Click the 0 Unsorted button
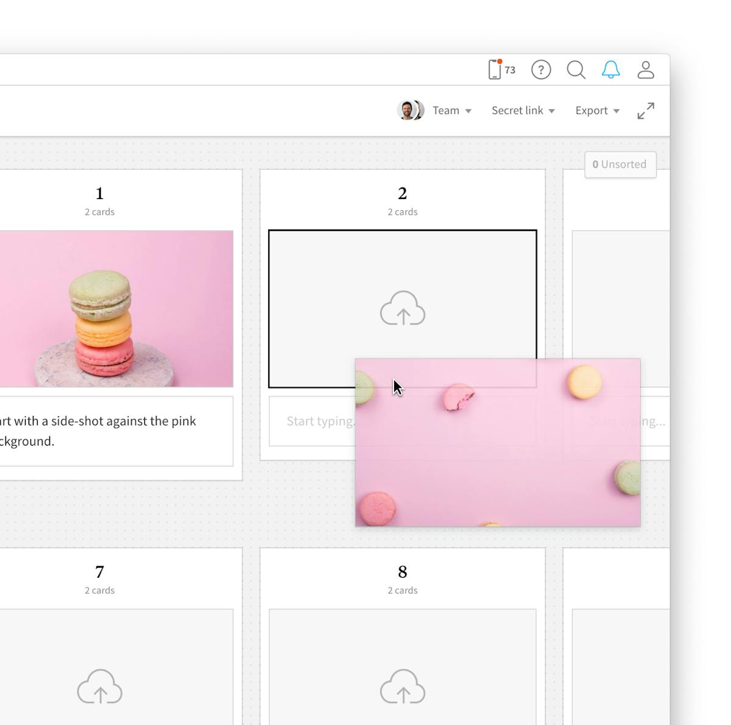 pyautogui.click(x=620, y=164)
